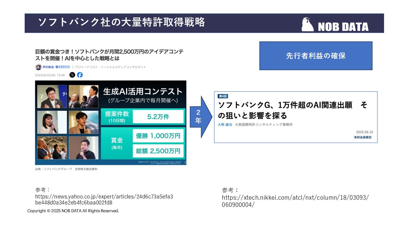
Task: Click the 提案件数 (10日間) label
Action: pyautogui.click(x=117, y=117)
